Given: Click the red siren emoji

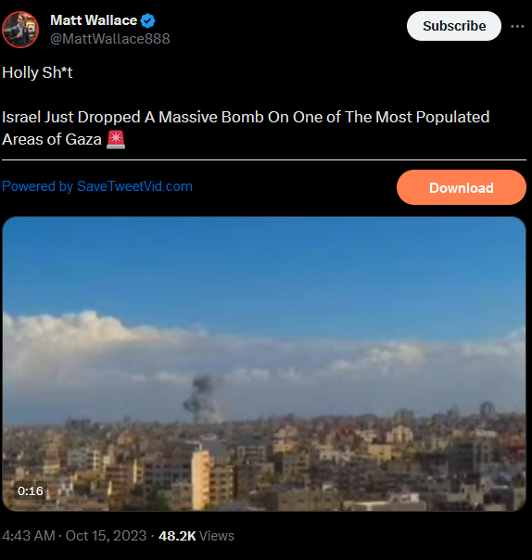Looking at the screenshot, I should click(116, 139).
